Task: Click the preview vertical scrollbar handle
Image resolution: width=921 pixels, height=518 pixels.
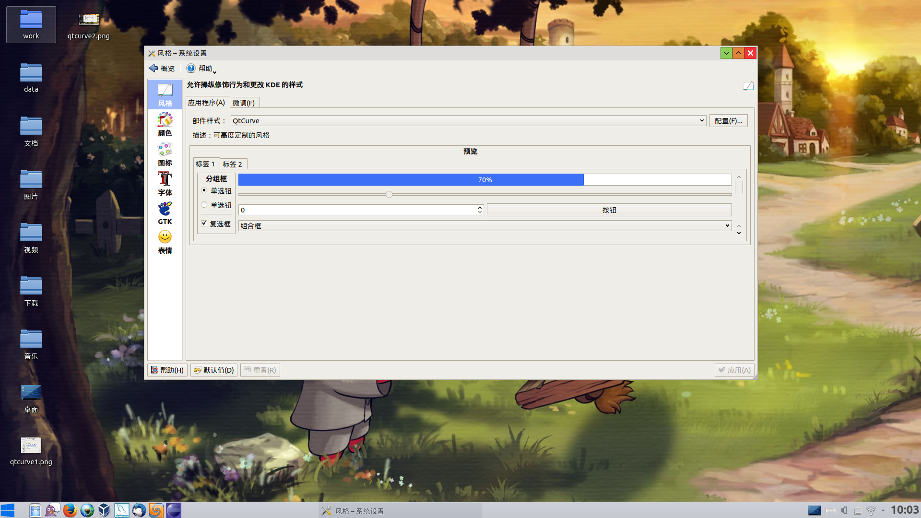Action: click(x=739, y=188)
